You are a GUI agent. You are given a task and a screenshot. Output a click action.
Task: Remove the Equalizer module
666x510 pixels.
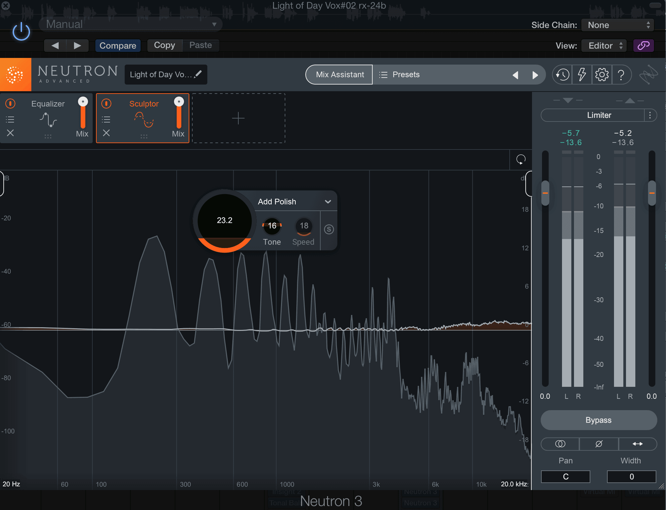pos(10,133)
